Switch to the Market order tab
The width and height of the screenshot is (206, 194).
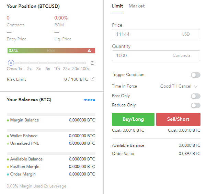[x=137, y=6]
